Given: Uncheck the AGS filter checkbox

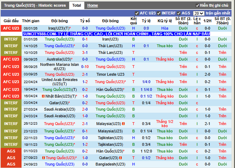Looking at the screenshot, I should 179,13.
